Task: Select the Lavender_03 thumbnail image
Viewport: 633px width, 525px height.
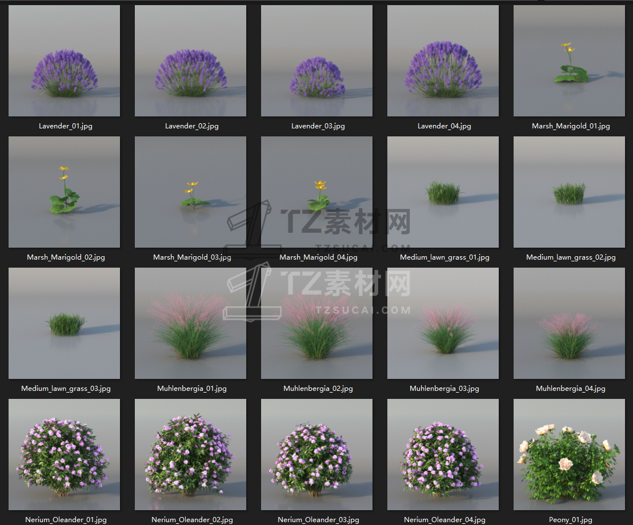Action: point(317,61)
